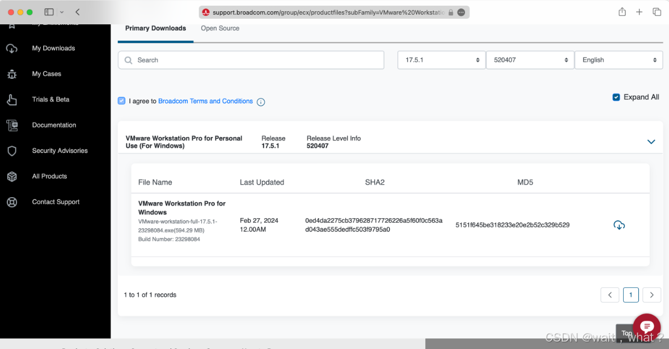Go to next page of records
This screenshot has width=669, height=349.
pyautogui.click(x=651, y=295)
